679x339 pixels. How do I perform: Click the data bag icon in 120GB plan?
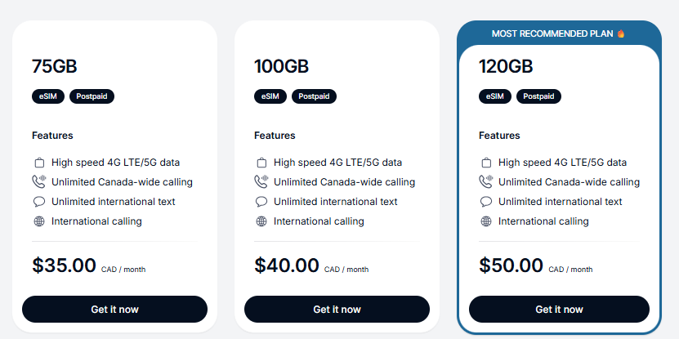click(486, 163)
